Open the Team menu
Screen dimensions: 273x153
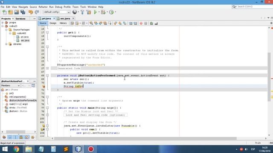pos(76,7)
